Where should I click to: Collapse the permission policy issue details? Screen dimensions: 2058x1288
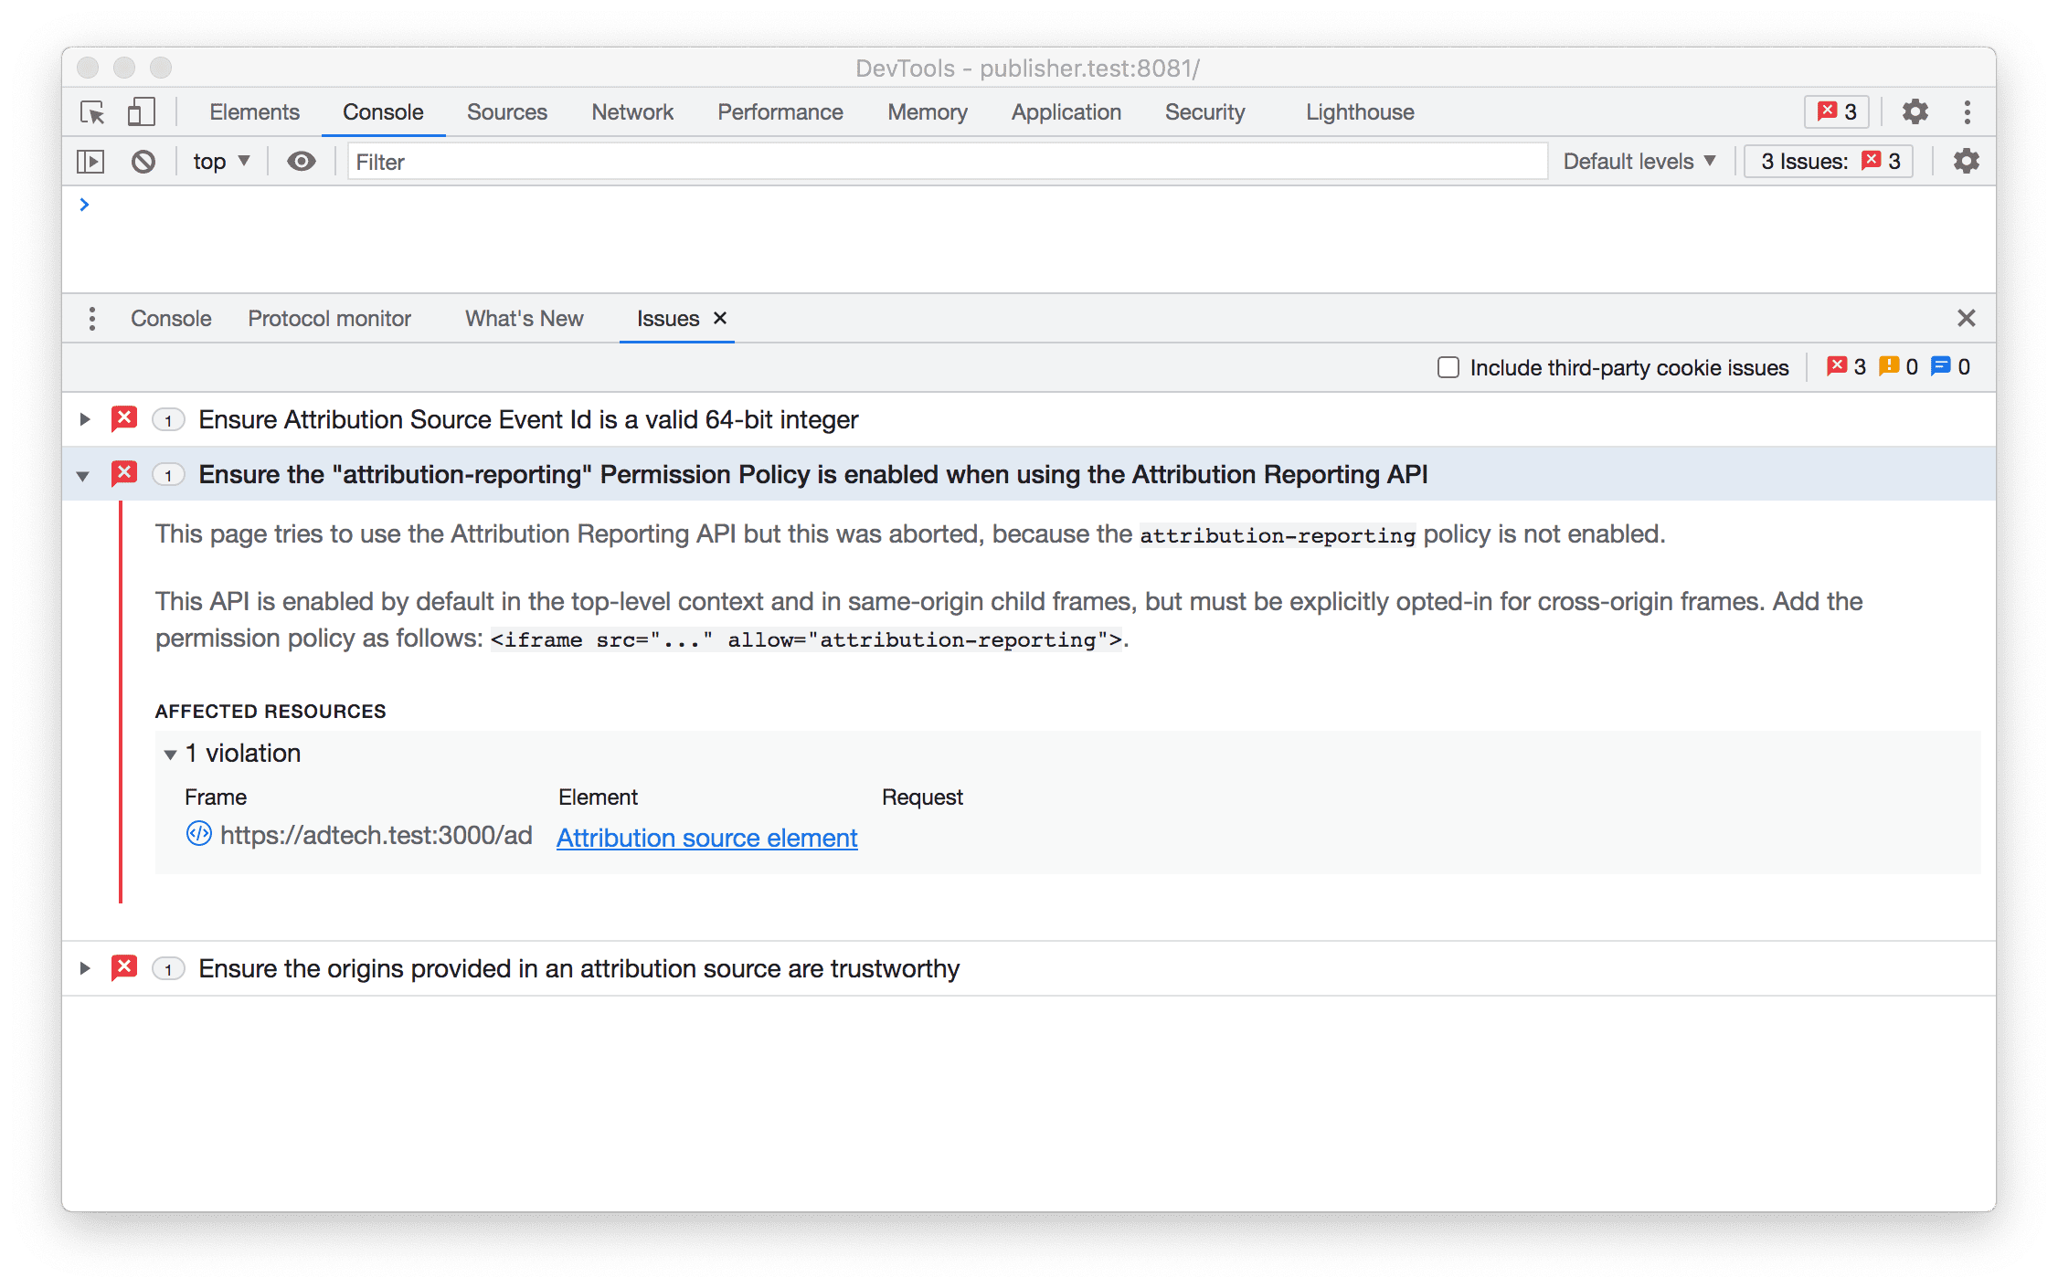(x=83, y=475)
